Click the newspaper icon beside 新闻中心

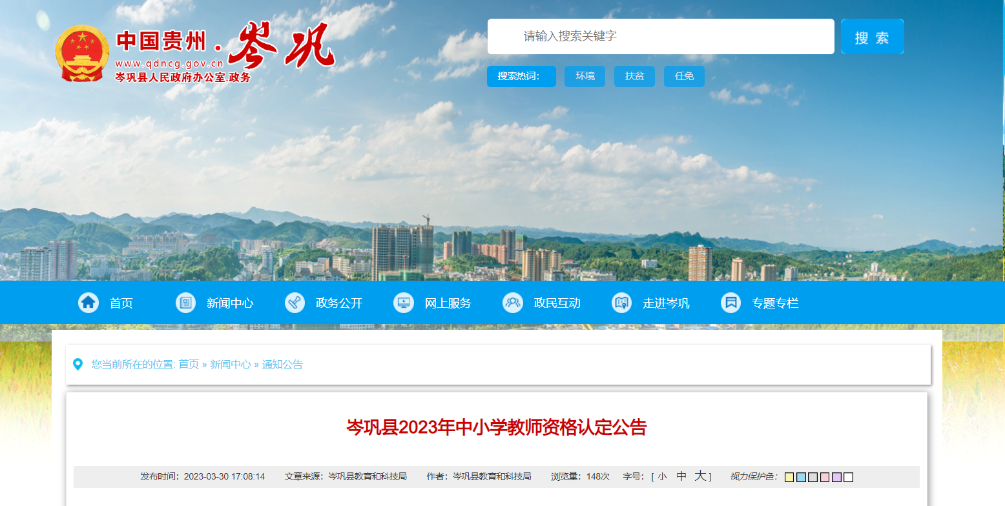click(x=185, y=303)
